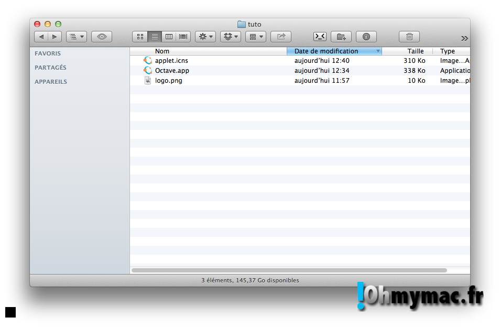The image size is (500, 328).
Task: Open the item arrangement dropdown
Action: [x=255, y=37]
